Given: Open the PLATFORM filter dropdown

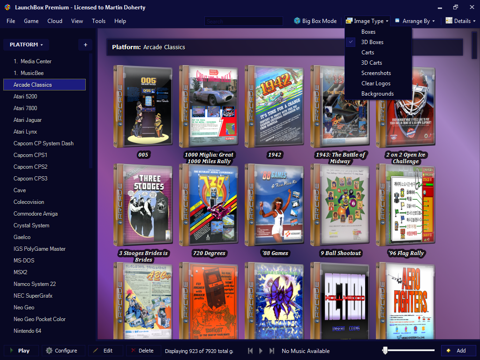Looking at the screenshot, I should coord(26,45).
